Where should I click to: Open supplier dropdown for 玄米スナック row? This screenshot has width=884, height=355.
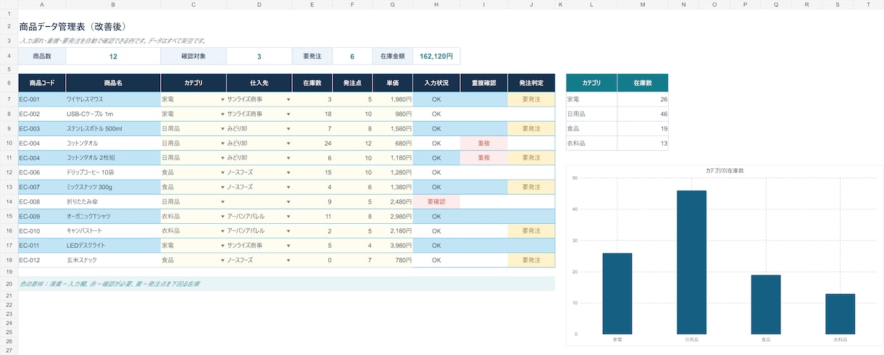point(288,259)
